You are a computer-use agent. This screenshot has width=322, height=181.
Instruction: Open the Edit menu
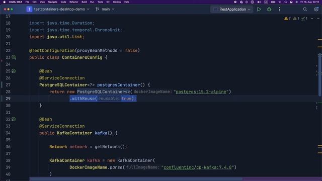tap(34, 2)
